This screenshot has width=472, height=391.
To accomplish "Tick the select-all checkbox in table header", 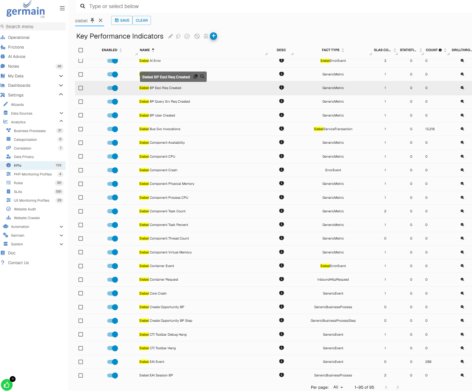I will click(x=81, y=50).
